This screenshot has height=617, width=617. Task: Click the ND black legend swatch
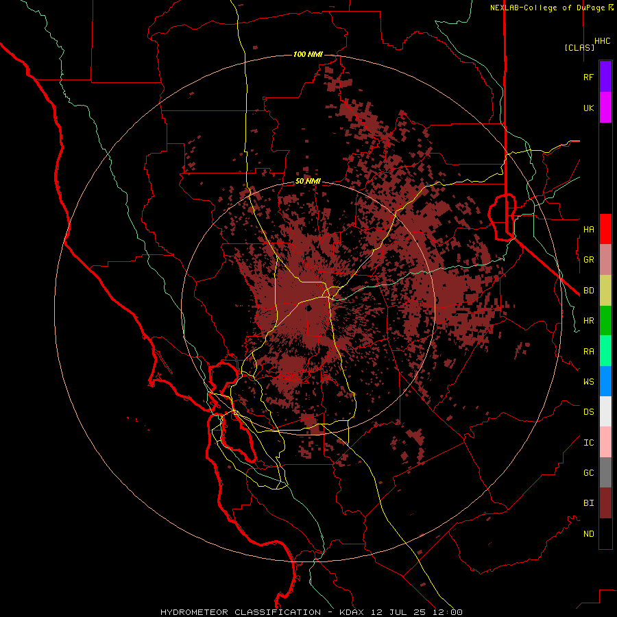coord(605,533)
